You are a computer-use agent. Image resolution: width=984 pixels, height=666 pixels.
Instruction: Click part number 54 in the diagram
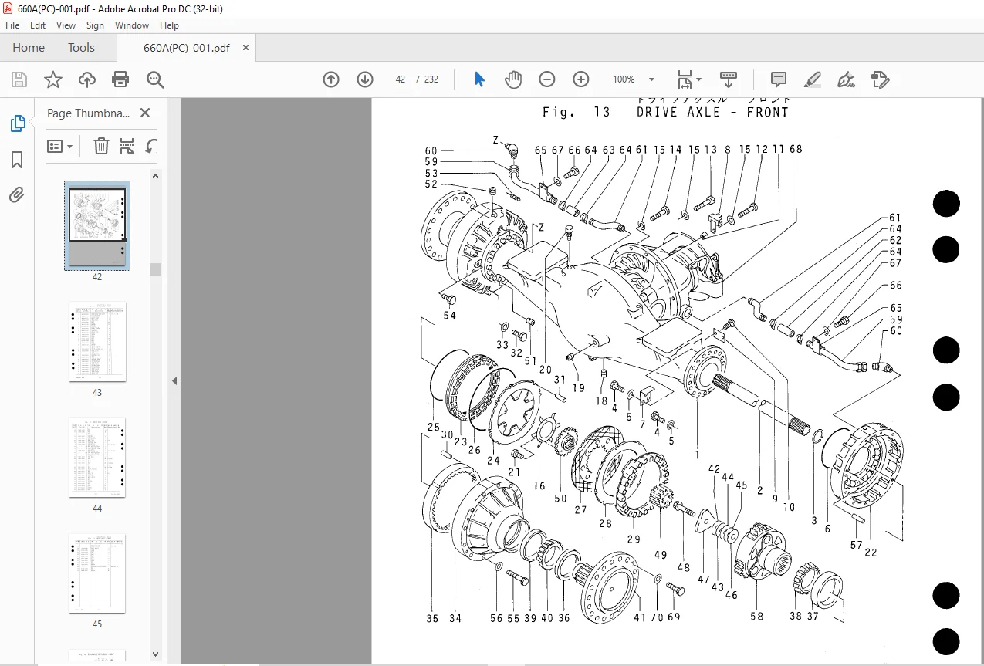[449, 316]
